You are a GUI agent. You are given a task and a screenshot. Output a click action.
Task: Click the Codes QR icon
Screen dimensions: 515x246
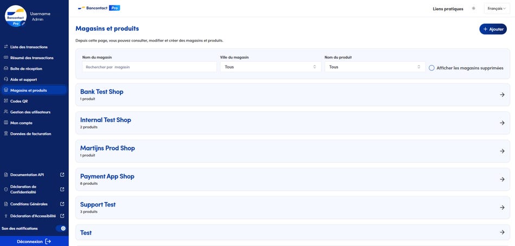pyautogui.click(x=5, y=101)
